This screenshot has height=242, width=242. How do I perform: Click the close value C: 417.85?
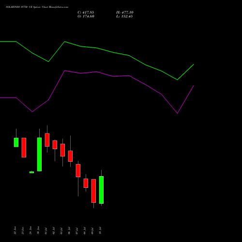(x=86, y=13)
